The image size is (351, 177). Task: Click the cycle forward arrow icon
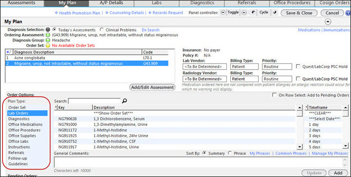coord(275,13)
